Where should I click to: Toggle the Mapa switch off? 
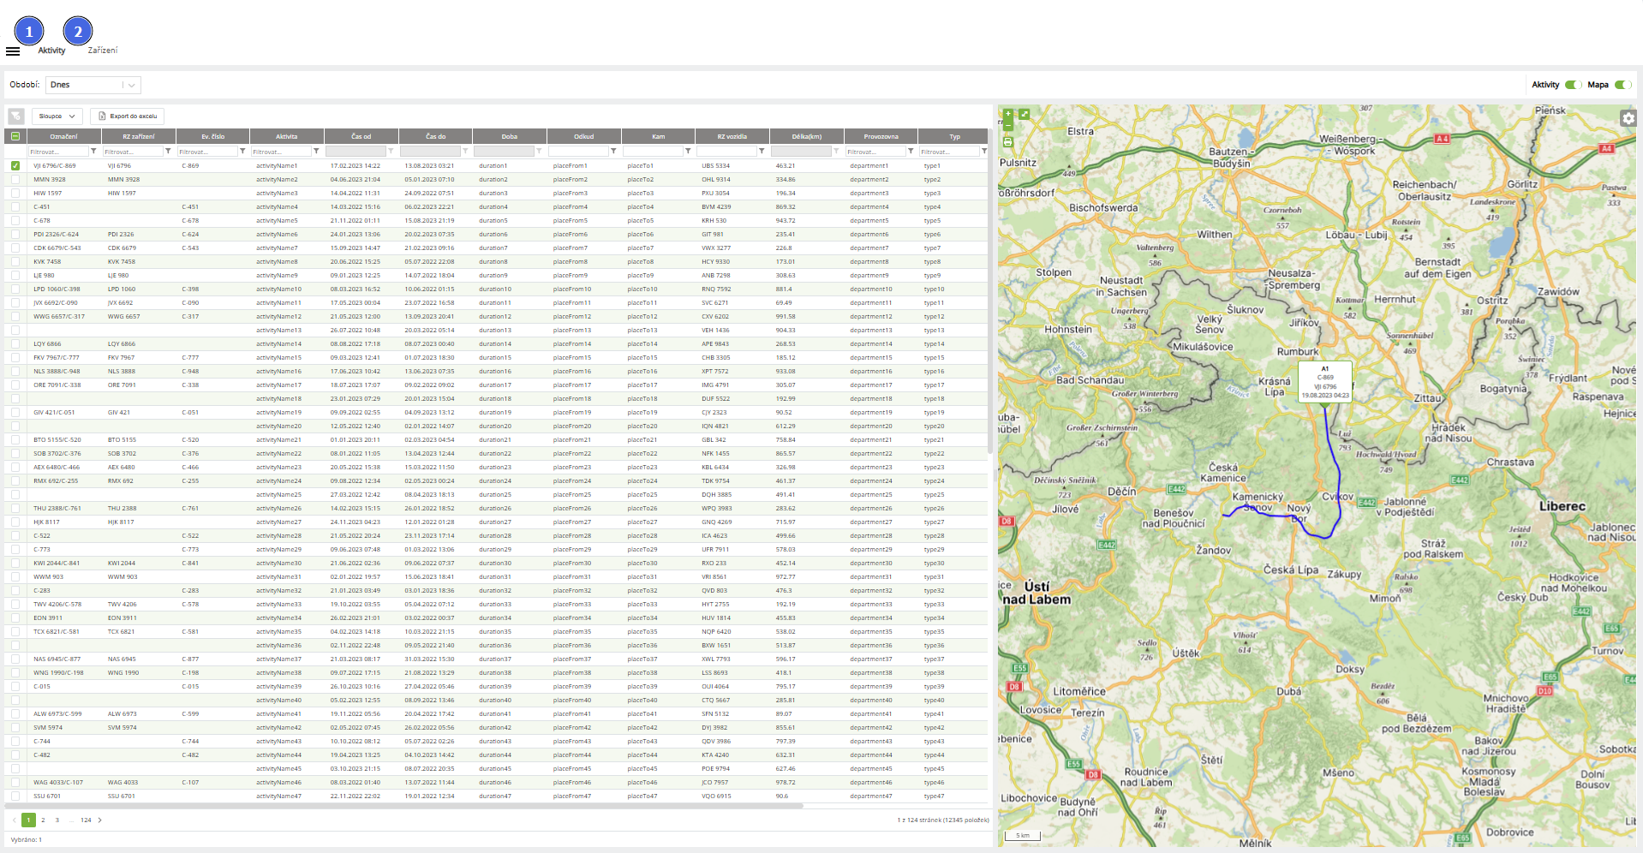[1622, 85]
